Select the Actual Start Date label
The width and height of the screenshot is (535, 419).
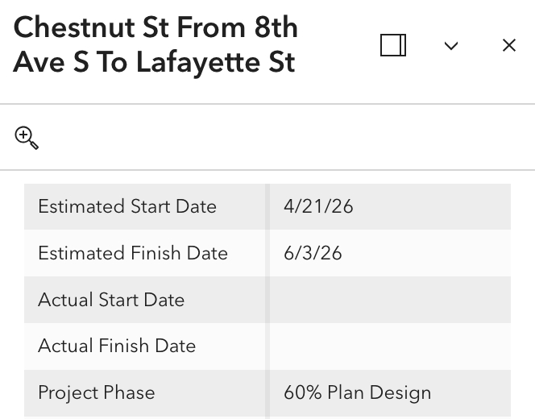pos(111,300)
